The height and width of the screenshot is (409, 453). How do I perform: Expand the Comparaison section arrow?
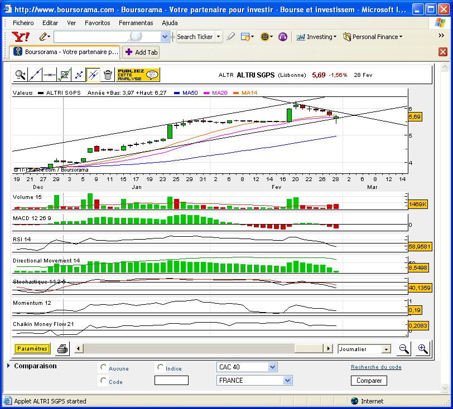8,366
